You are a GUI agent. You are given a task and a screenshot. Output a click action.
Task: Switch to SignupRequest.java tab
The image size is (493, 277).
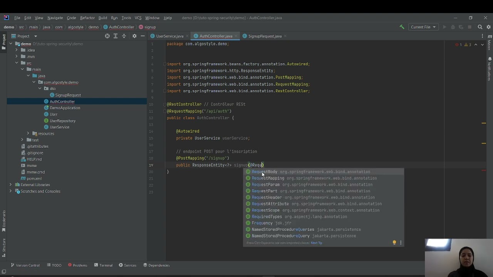[x=265, y=36]
